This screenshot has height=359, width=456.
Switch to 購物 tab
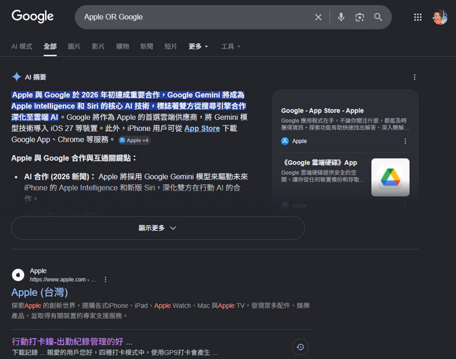tap(122, 46)
